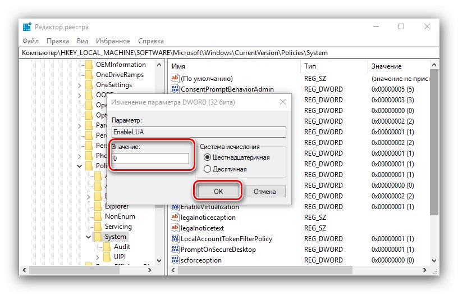Click the System folder icon
Image resolution: width=458 pixels, height=294 pixels.
[98, 237]
